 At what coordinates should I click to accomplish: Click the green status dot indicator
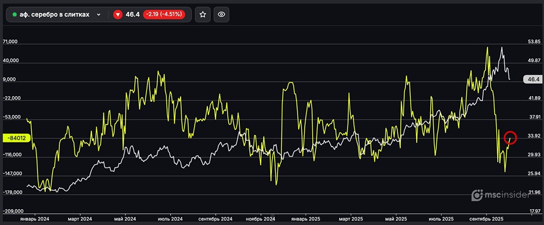pyautogui.click(x=14, y=15)
